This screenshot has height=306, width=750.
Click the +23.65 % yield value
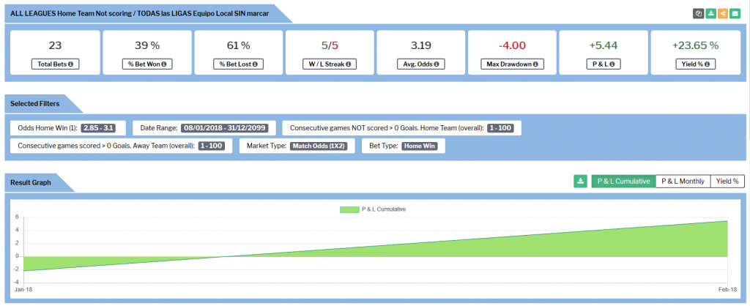695,46
